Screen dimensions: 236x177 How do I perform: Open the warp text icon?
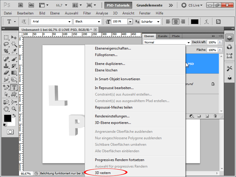click(x=206, y=22)
